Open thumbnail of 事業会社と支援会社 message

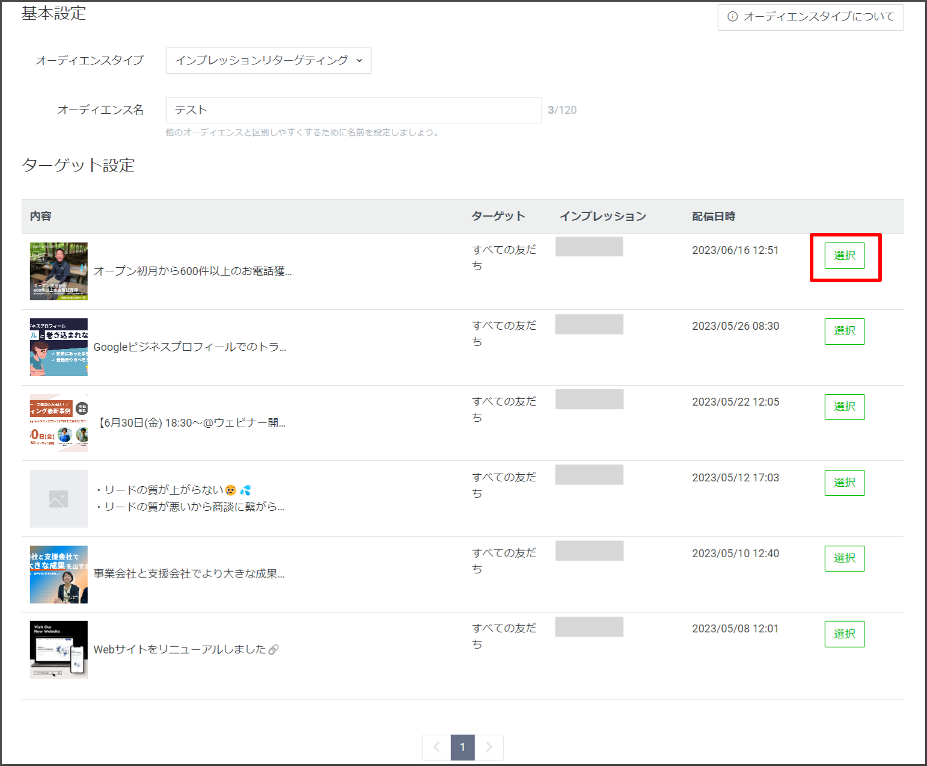pos(59,575)
